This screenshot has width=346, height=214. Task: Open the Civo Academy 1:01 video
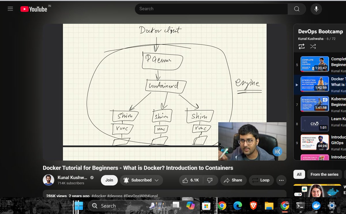pos(315,124)
